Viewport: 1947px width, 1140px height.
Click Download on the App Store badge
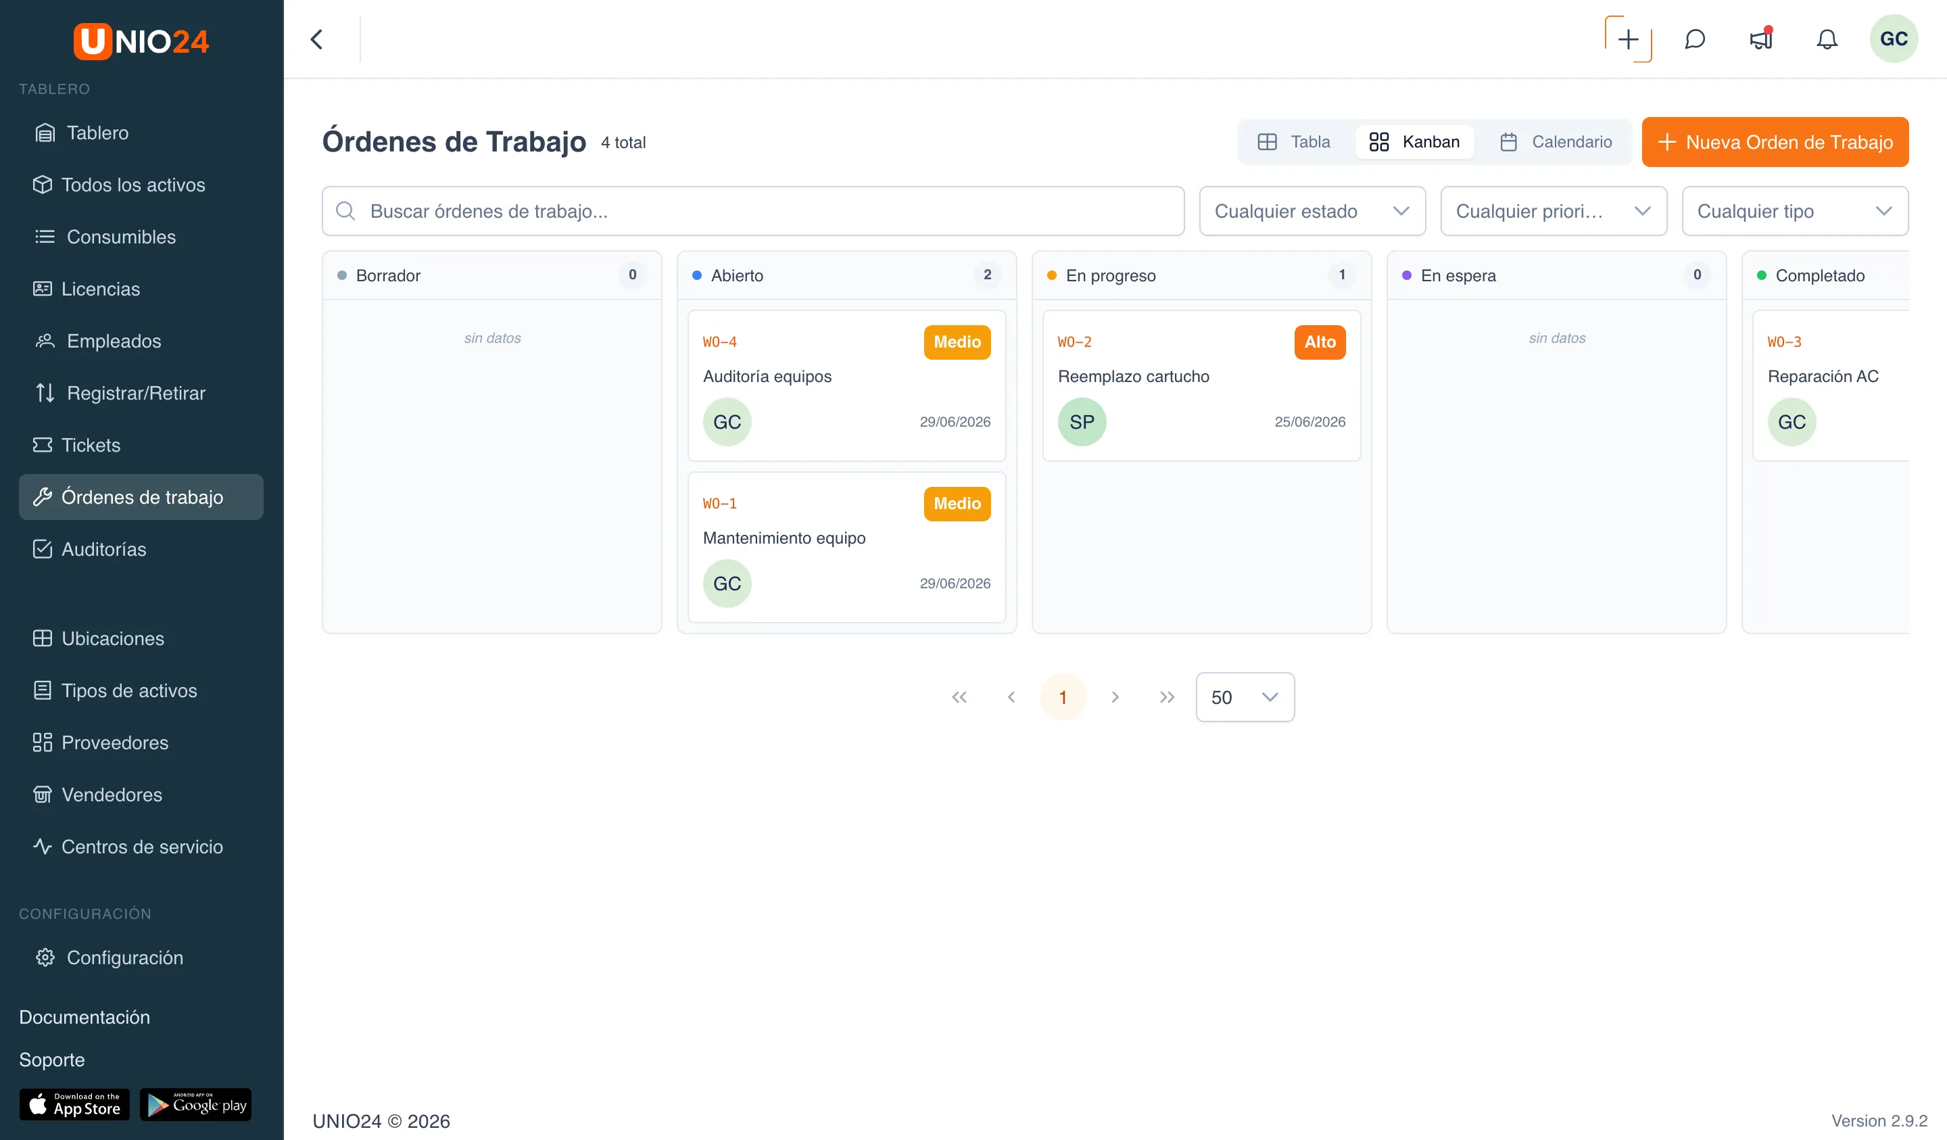click(74, 1104)
